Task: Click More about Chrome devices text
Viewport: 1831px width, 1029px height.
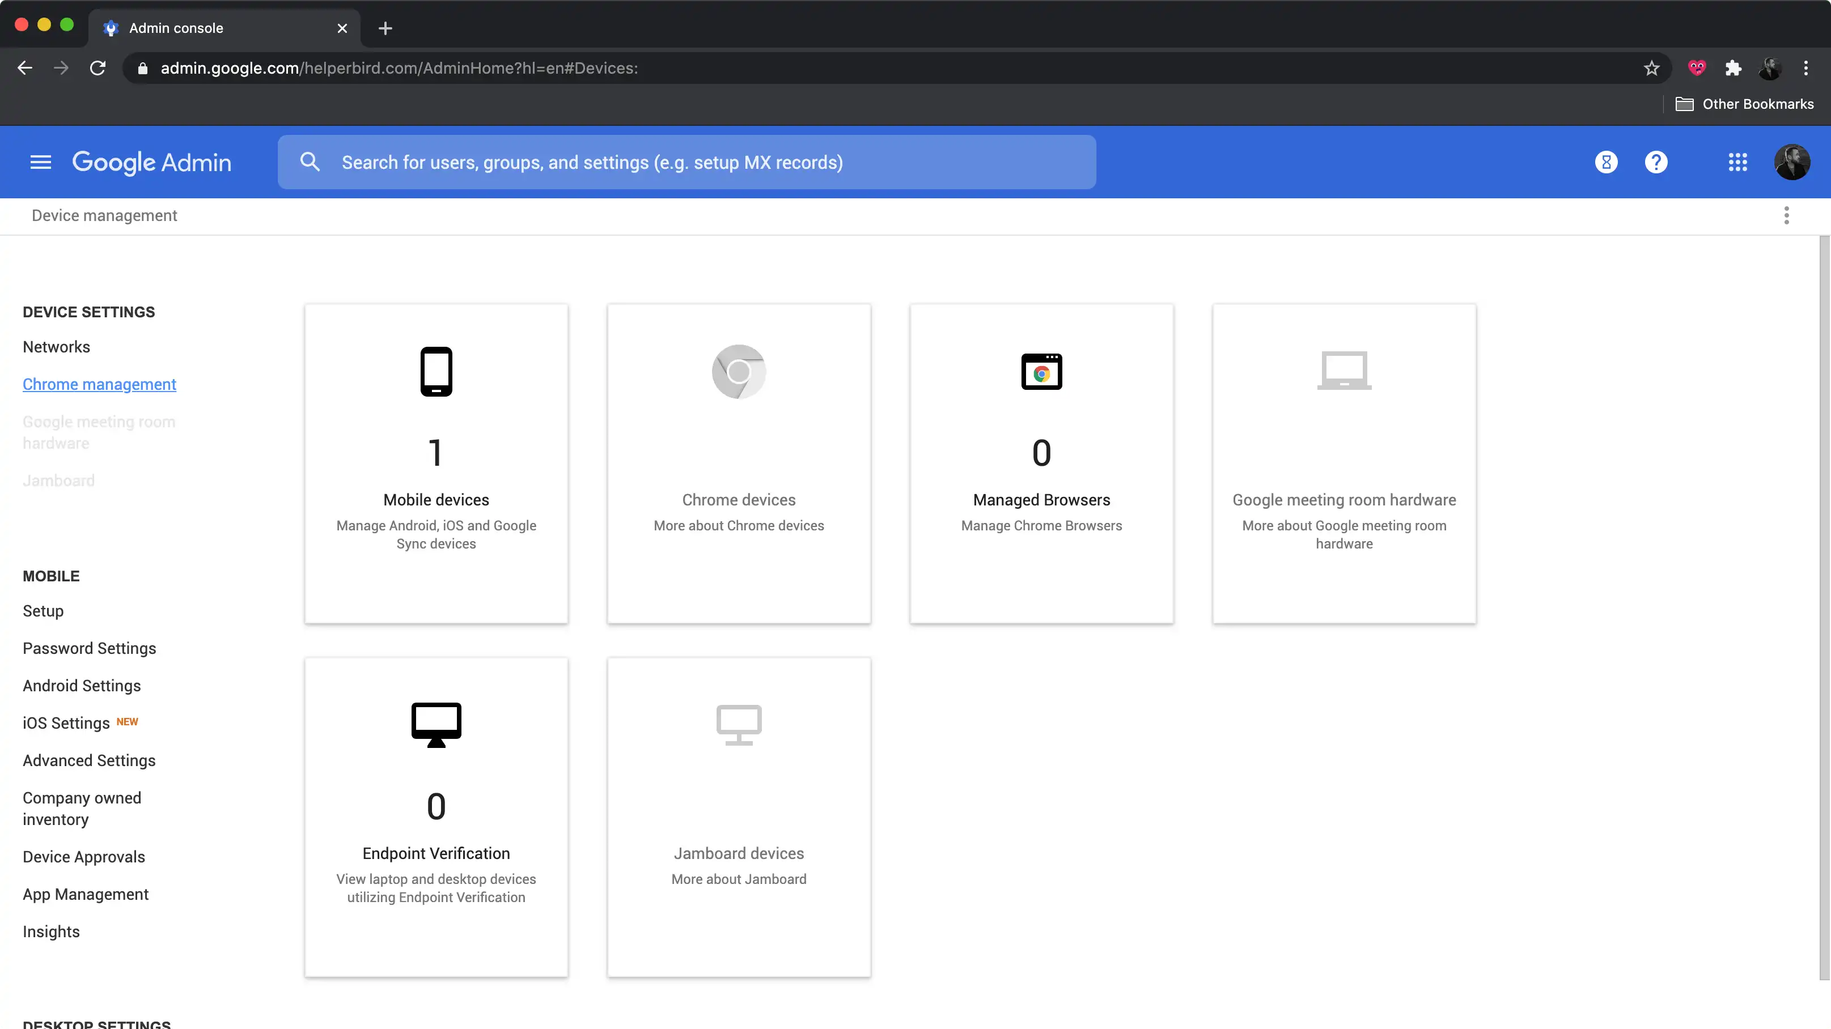Action: click(739, 526)
